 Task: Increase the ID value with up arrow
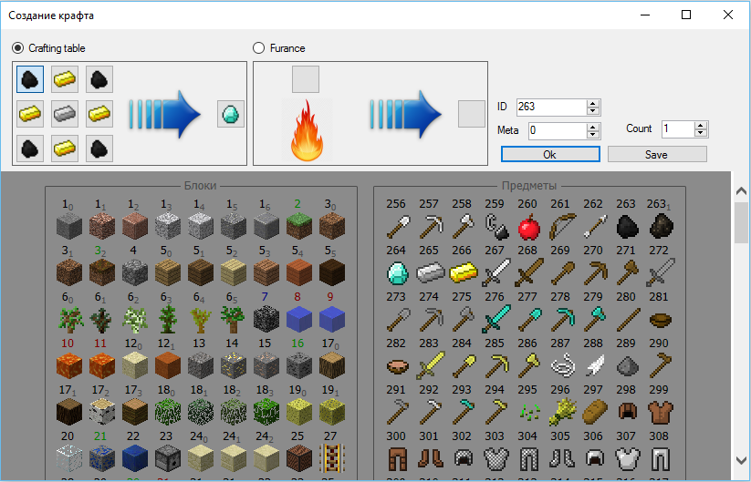[x=593, y=103]
